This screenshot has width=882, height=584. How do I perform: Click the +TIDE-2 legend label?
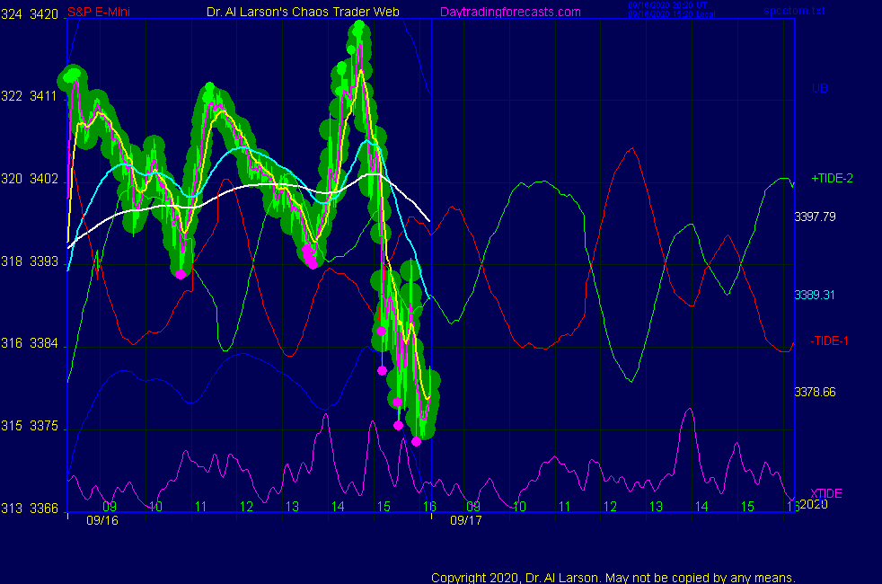tap(832, 179)
